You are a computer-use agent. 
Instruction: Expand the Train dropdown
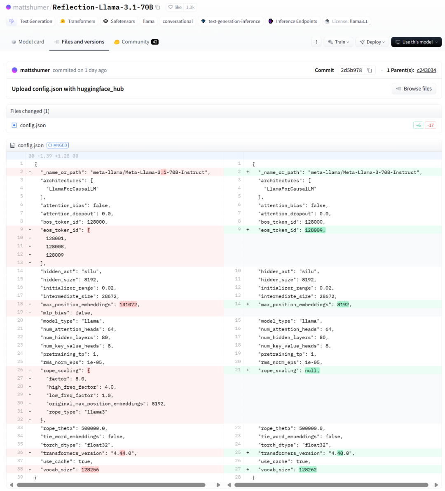339,42
